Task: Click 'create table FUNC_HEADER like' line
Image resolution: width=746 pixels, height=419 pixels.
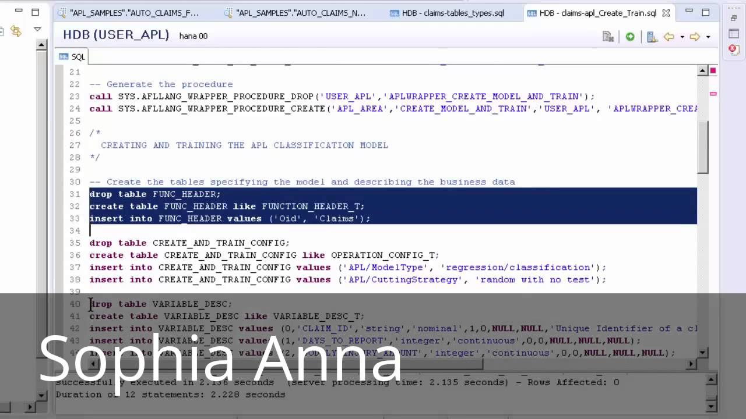Action: coord(227,207)
